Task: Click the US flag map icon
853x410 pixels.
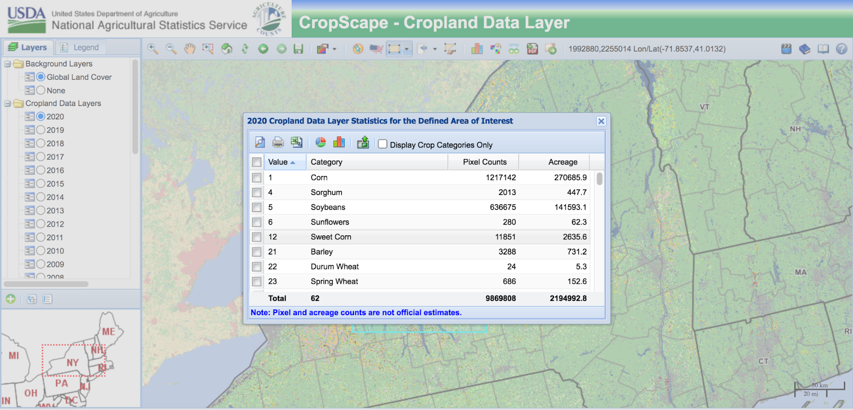Action: pyautogui.click(x=376, y=49)
